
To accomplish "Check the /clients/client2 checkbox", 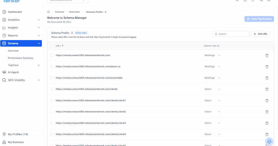I will tap(51, 112).
